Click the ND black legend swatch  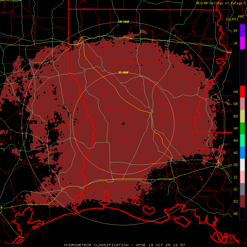pyautogui.click(x=242, y=214)
